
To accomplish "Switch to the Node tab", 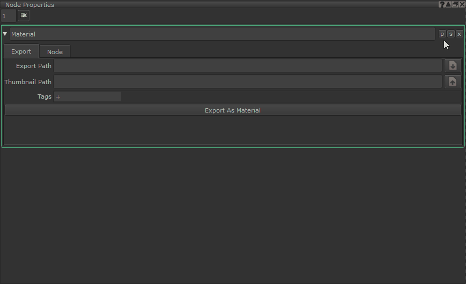I will coord(55,52).
